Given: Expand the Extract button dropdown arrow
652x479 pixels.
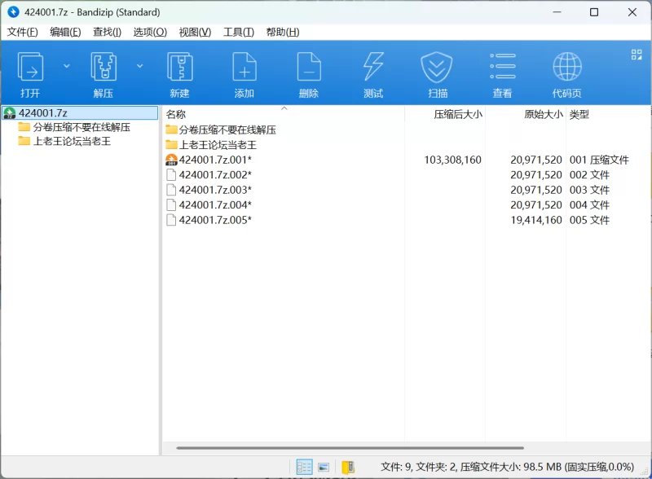Looking at the screenshot, I should pyautogui.click(x=140, y=66).
